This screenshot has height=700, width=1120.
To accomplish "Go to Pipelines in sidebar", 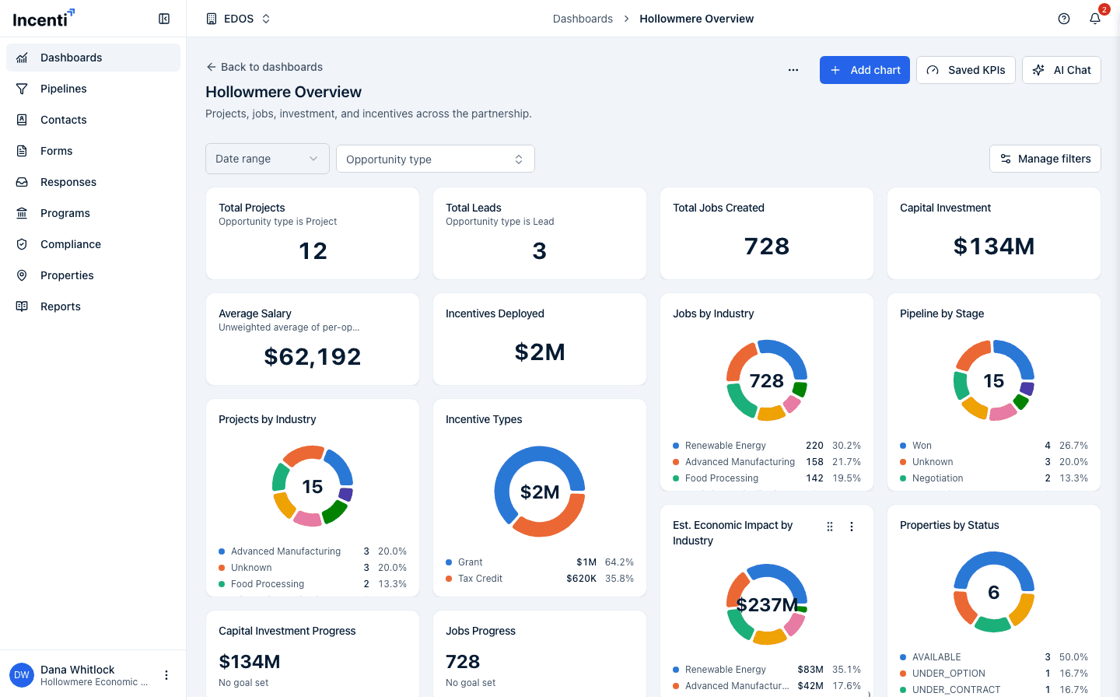I will coord(93,89).
